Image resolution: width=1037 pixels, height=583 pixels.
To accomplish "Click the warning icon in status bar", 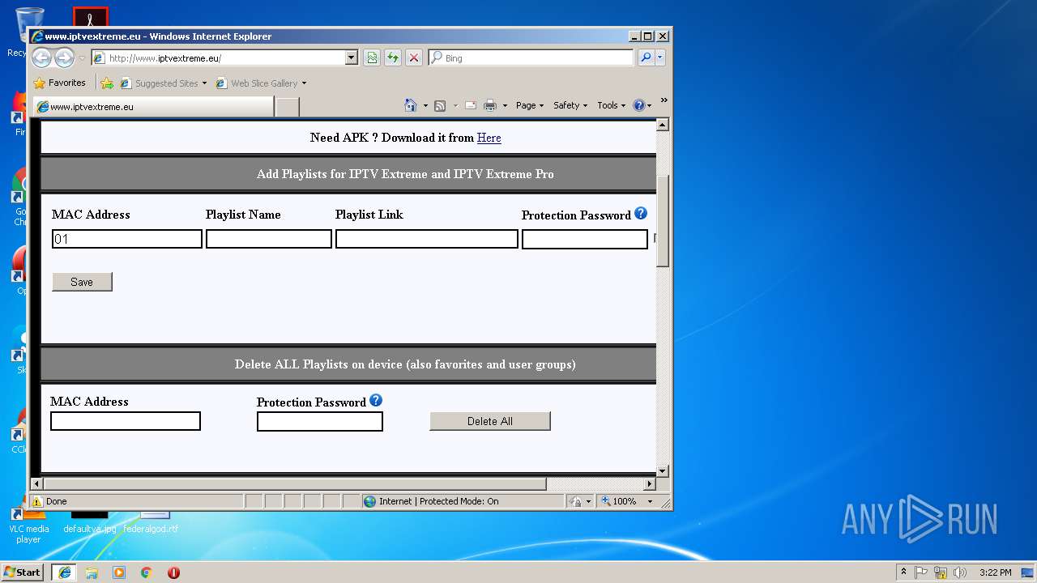I will (36, 501).
